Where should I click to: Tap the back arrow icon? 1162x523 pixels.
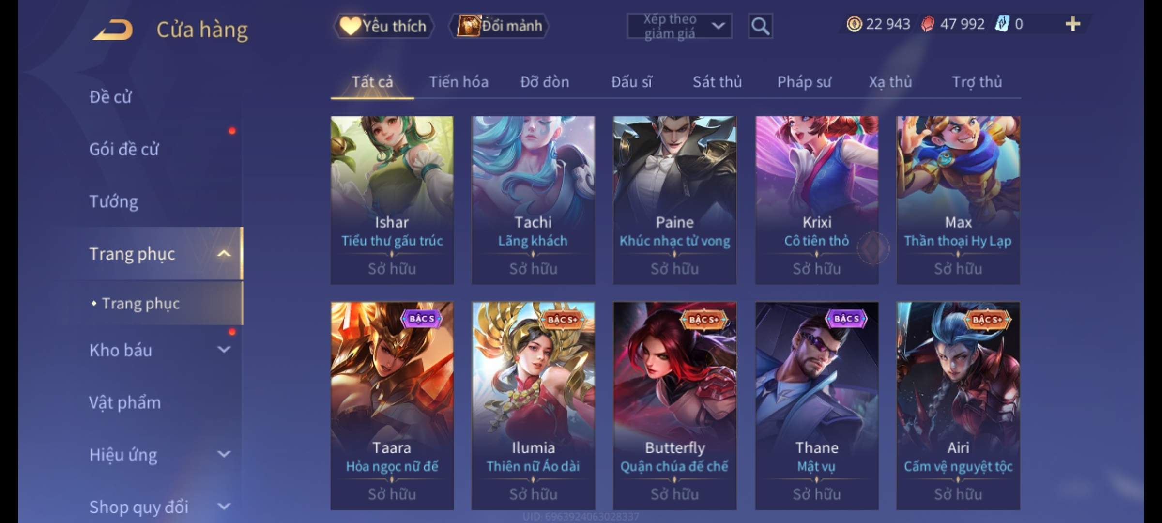[113, 30]
